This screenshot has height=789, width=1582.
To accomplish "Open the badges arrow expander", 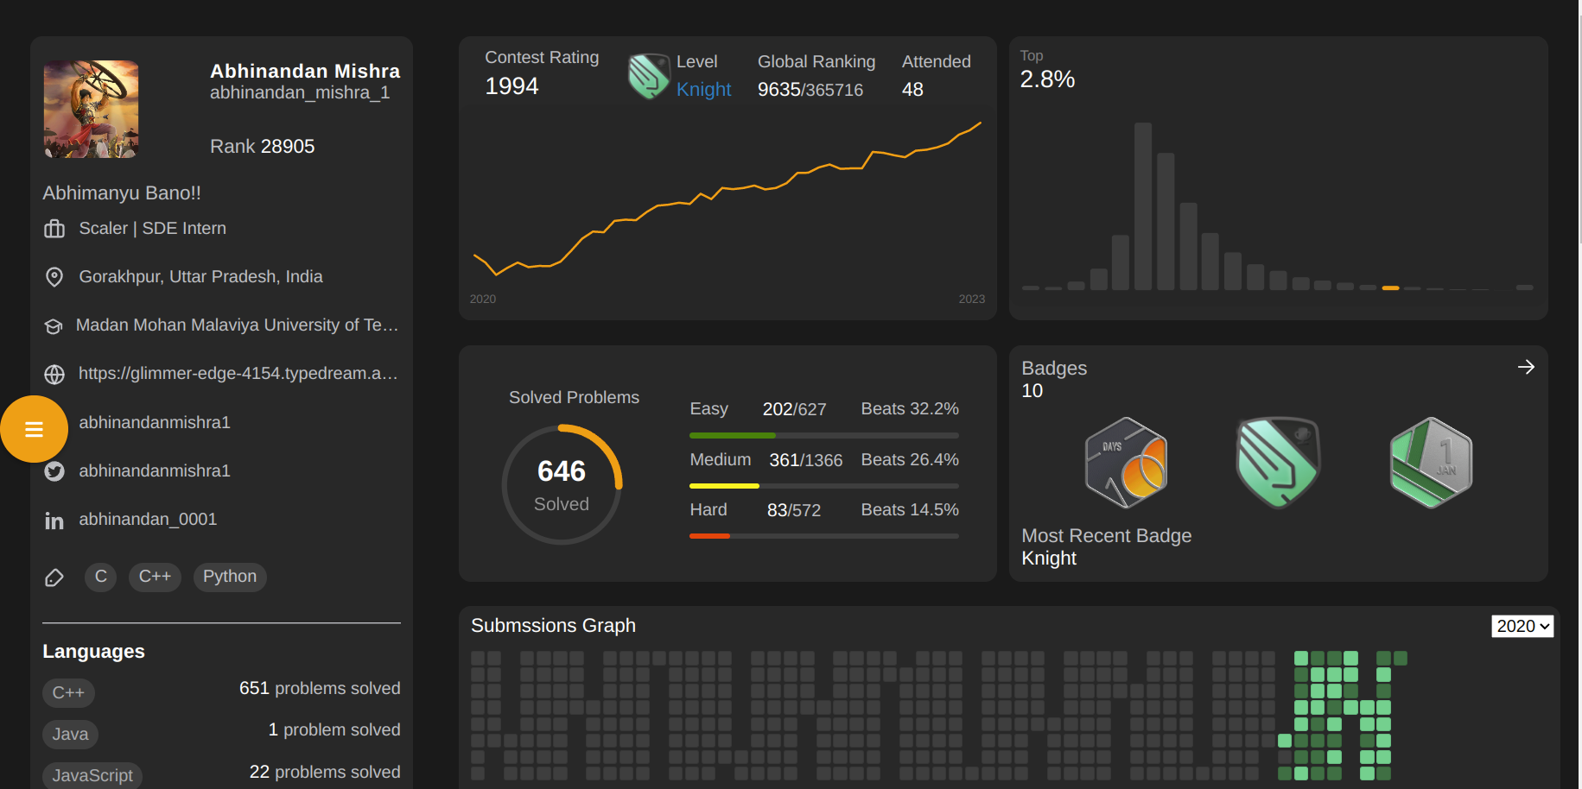I will tap(1526, 368).
